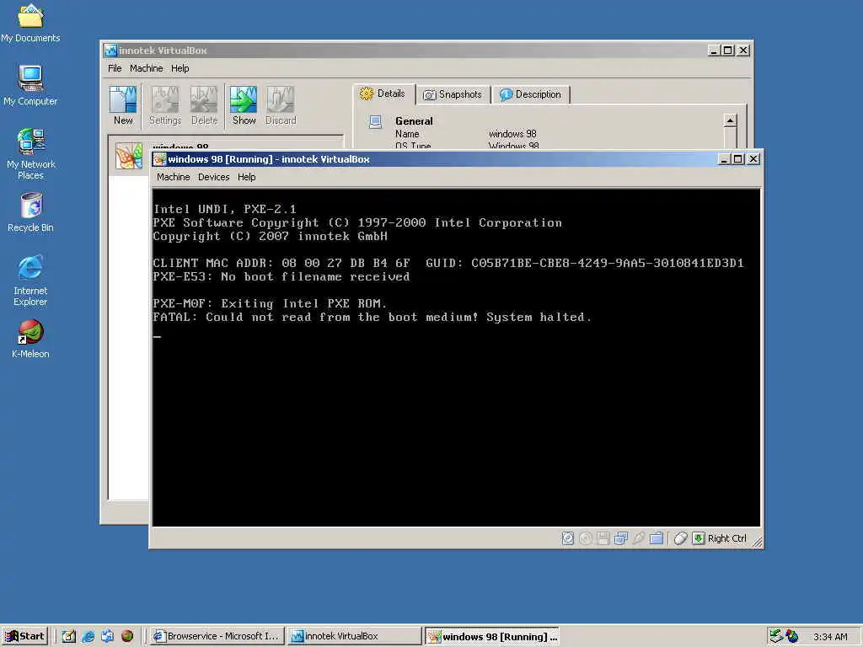Click the safely remove hardware tray icon
Viewport: 863px width, 647px height.
point(776,636)
